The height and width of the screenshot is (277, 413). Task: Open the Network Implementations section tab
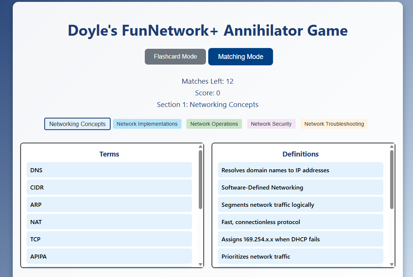point(147,124)
